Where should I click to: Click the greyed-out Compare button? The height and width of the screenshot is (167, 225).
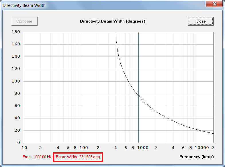click(x=24, y=21)
